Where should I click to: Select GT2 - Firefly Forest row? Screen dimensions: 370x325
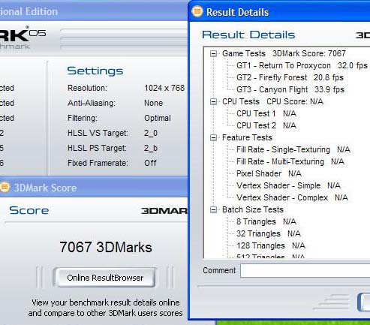290,77
